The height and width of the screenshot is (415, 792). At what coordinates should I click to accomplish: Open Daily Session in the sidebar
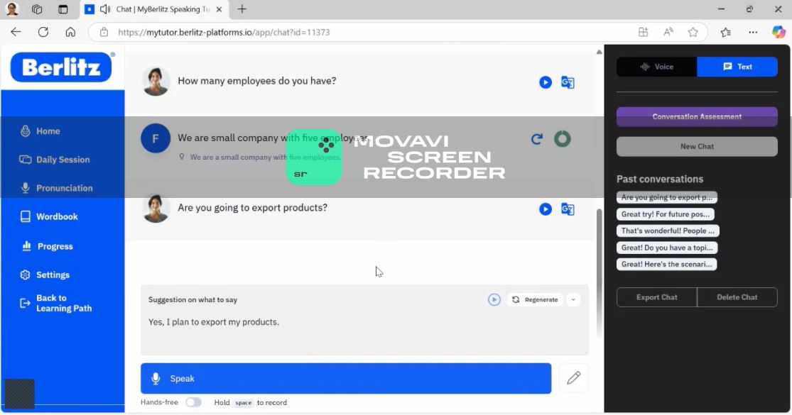pos(55,160)
